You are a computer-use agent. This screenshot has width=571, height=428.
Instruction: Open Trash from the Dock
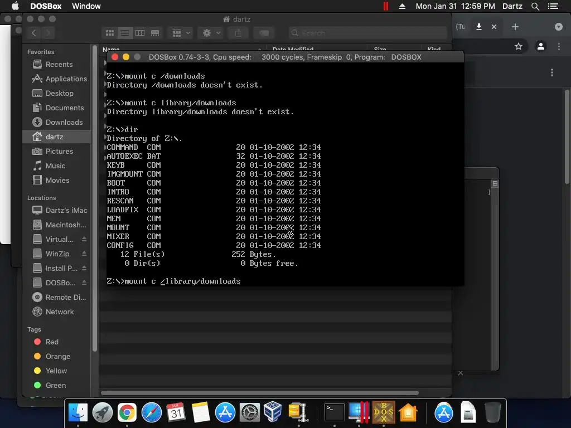[x=492, y=412]
